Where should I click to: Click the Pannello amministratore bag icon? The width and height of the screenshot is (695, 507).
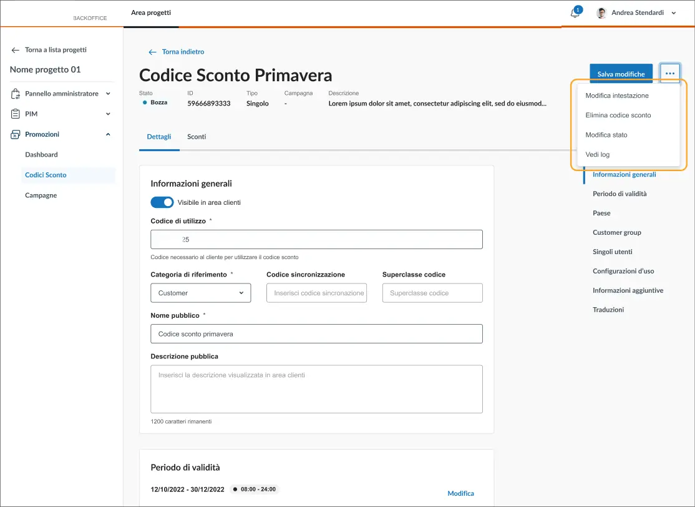click(x=16, y=94)
